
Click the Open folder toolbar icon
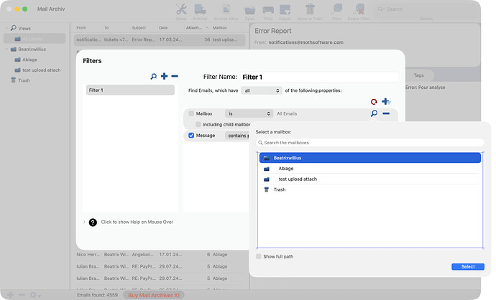[x=250, y=10]
